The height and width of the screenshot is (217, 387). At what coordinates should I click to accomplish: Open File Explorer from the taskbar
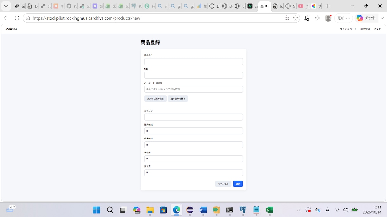150,210
